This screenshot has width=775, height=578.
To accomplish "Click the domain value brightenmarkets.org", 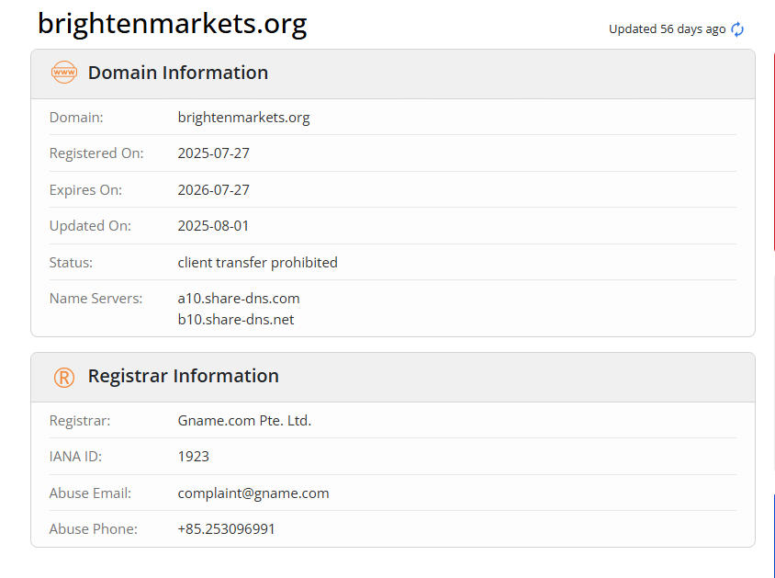I will click(243, 118).
